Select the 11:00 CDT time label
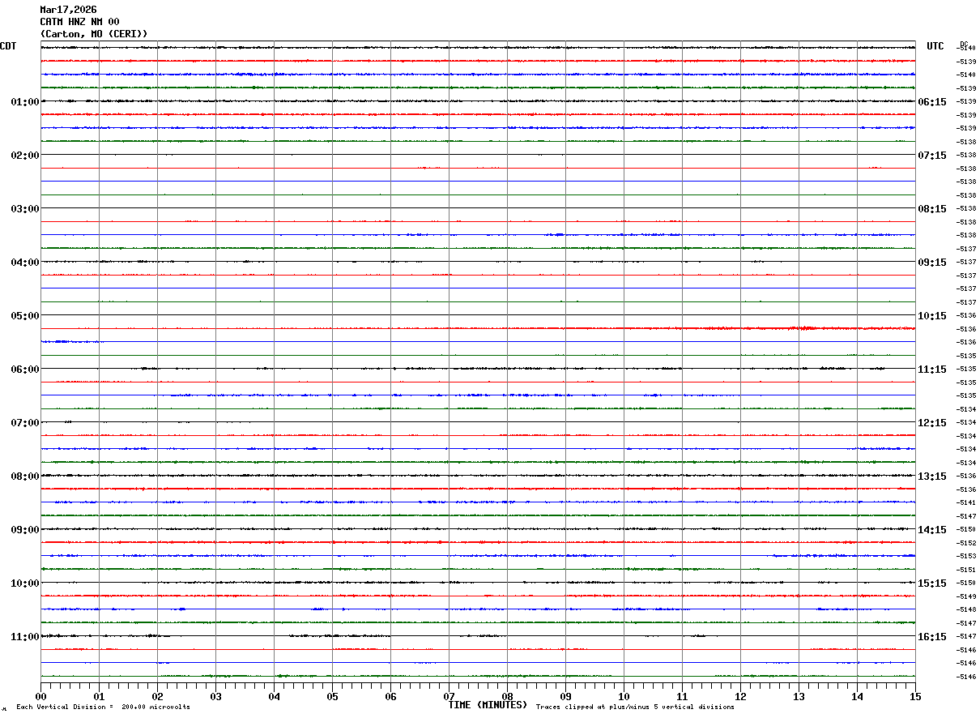980x718 pixels. coord(25,637)
